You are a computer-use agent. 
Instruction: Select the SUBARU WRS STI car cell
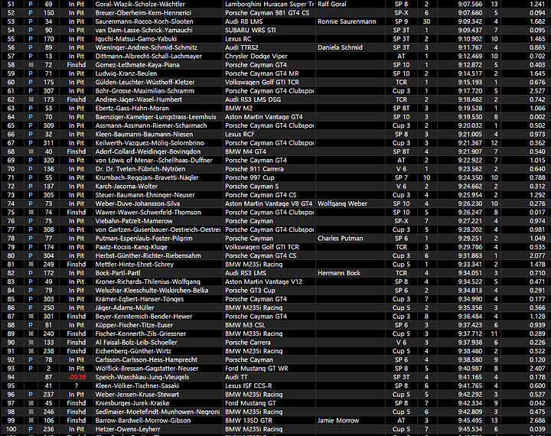pos(250,31)
